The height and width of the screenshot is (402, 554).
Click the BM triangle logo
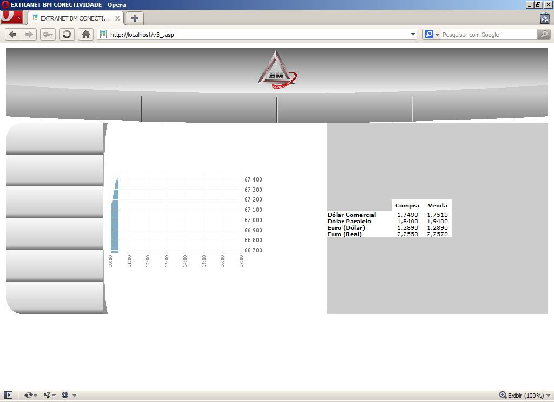(276, 69)
